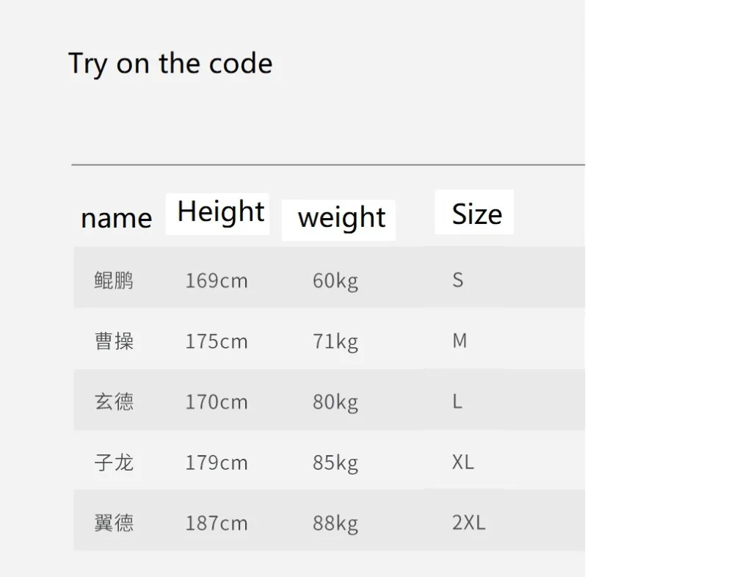The width and height of the screenshot is (734, 577).
Task: Click the 'Try on the code' heading
Action: pyautogui.click(x=170, y=64)
